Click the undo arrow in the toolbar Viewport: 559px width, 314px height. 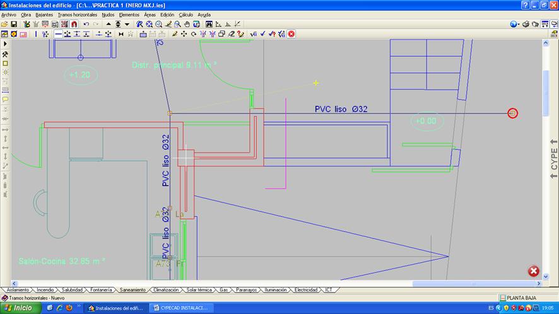tap(86, 24)
